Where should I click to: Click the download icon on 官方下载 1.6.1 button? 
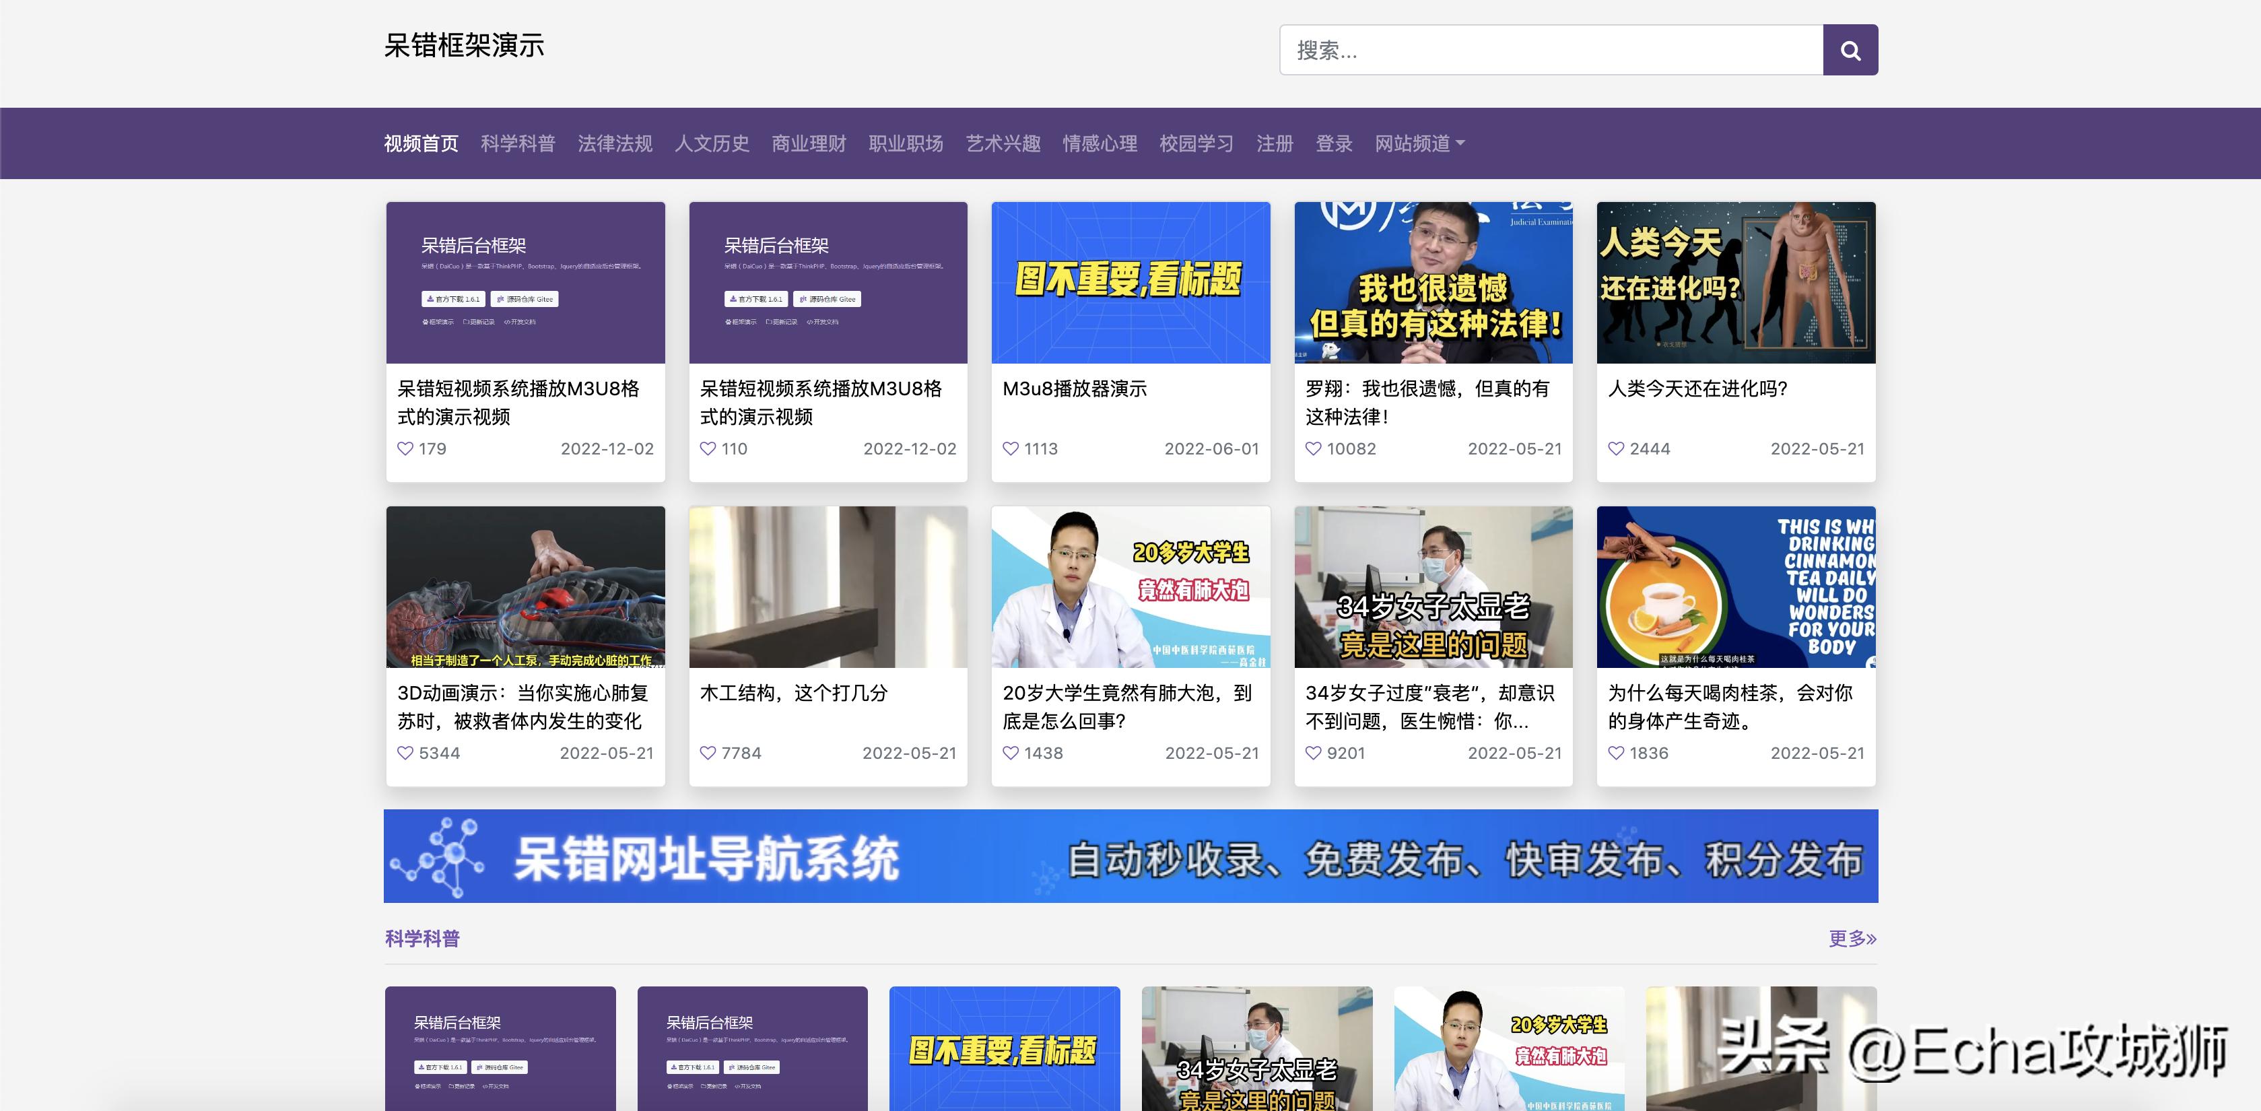pos(431,299)
